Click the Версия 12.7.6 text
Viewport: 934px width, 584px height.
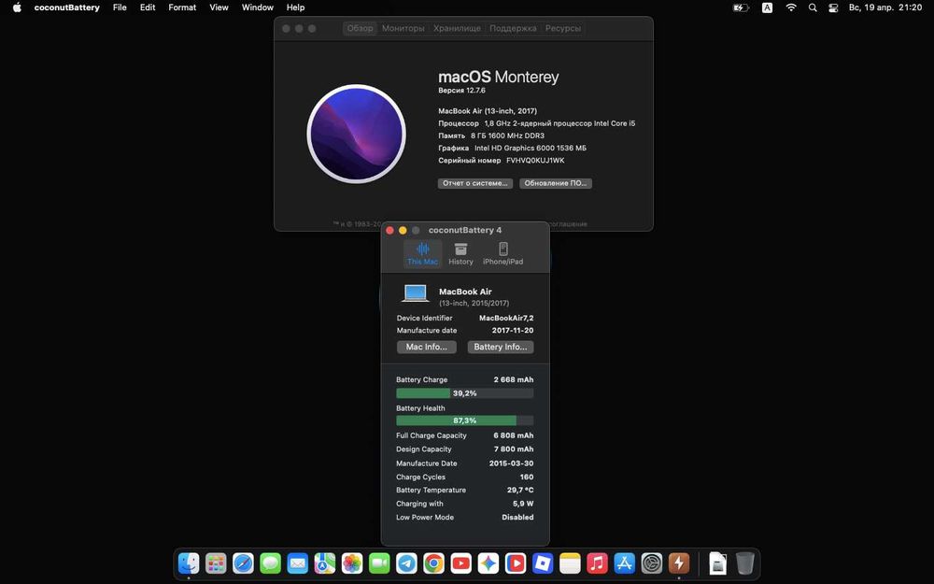[x=461, y=91]
